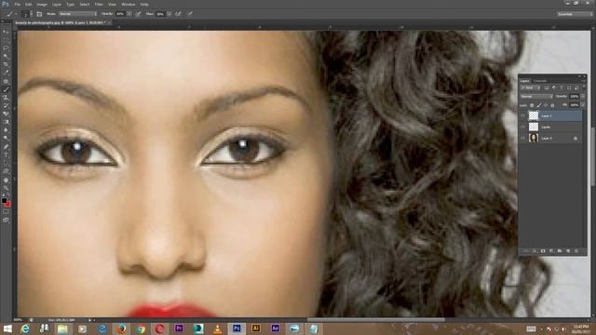Select Layer 1 thumbnail
Image resolution: width=596 pixels, height=335 pixels.
pos(534,115)
